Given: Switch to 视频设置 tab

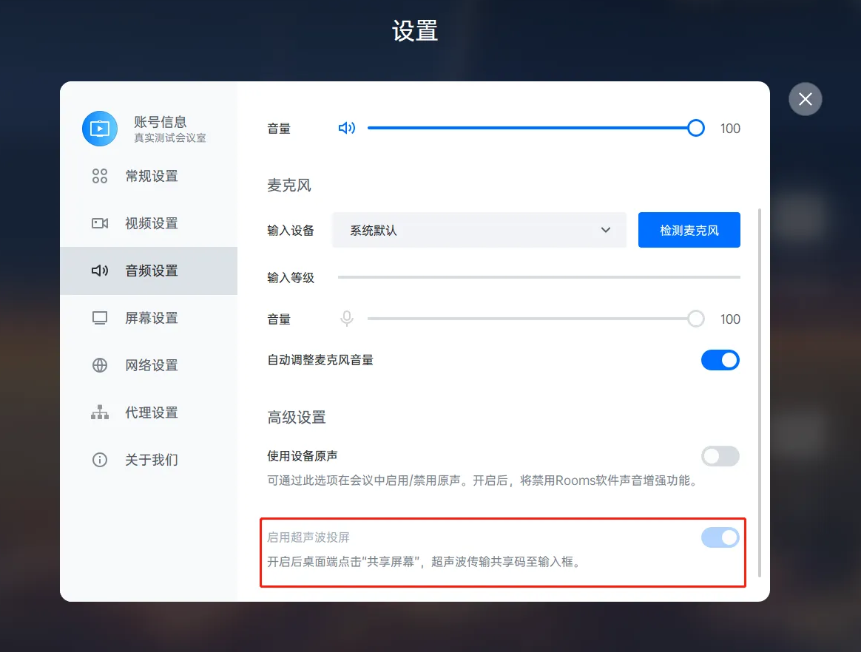Looking at the screenshot, I should (x=149, y=223).
